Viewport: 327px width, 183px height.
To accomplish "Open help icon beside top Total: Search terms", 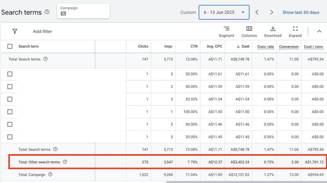I will [x=45, y=59].
